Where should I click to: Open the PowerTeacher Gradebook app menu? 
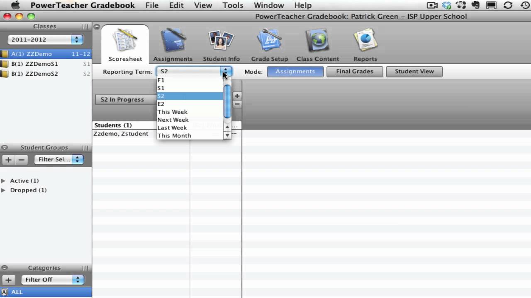83,5
